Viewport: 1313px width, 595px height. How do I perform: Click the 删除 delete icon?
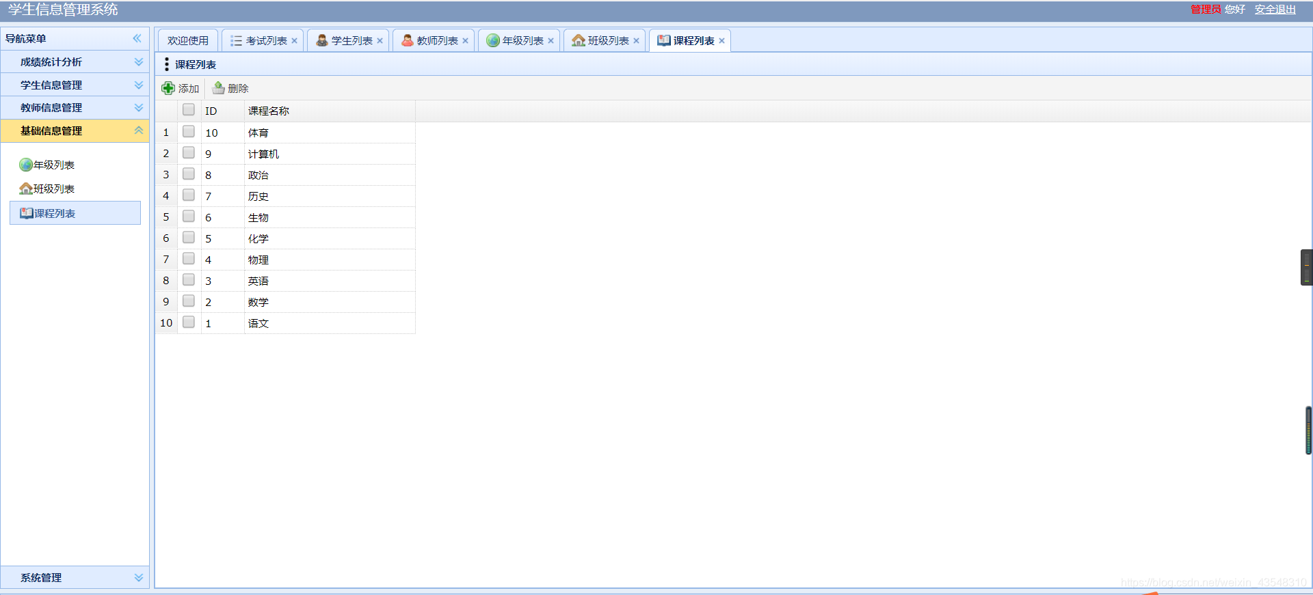[x=218, y=88]
